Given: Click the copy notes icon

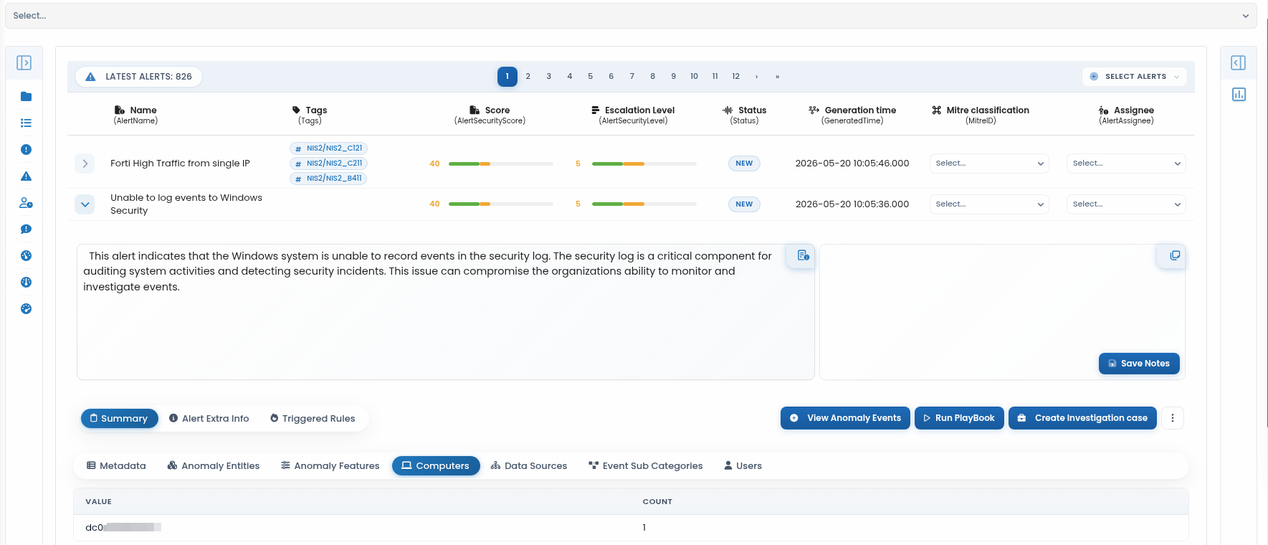Looking at the screenshot, I should click(1175, 255).
